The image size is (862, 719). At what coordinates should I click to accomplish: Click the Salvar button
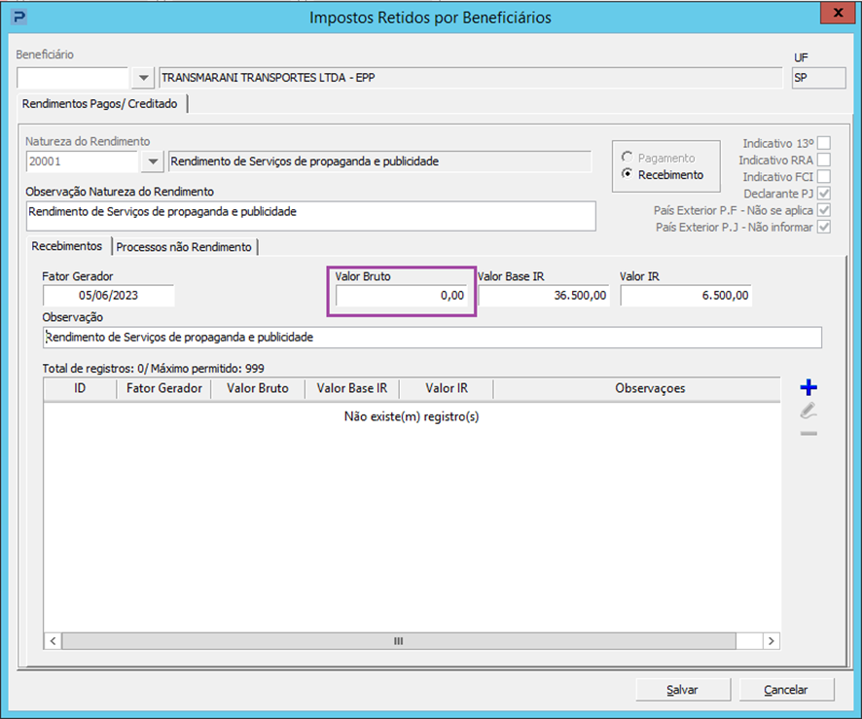pos(682,689)
